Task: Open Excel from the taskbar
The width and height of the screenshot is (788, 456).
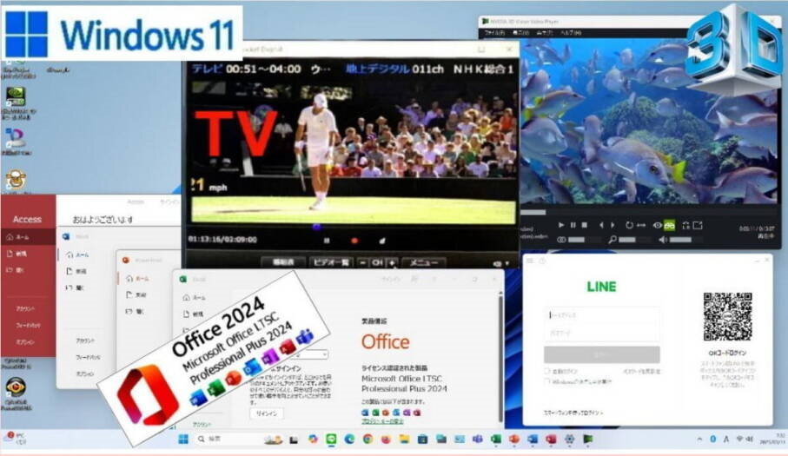Action: coord(496,439)
